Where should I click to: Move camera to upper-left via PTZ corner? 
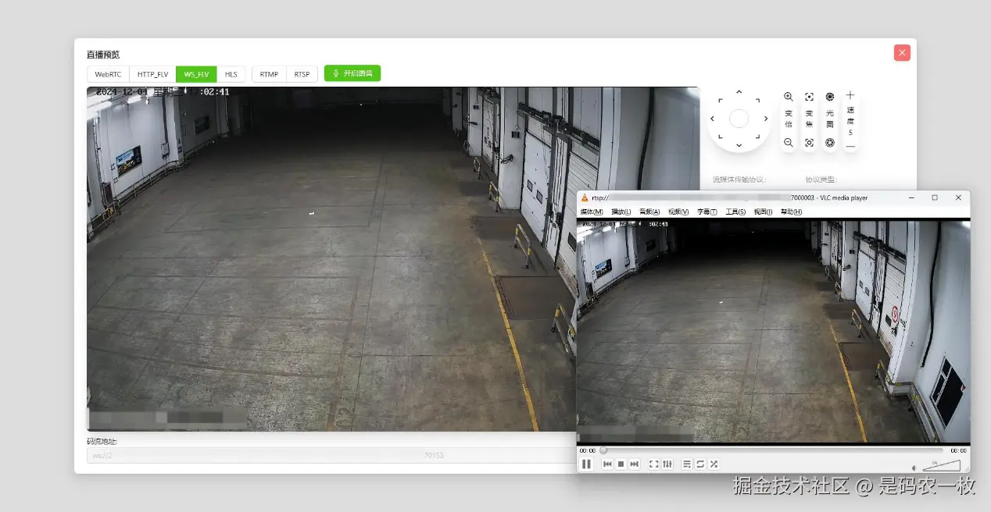(720, 100)
